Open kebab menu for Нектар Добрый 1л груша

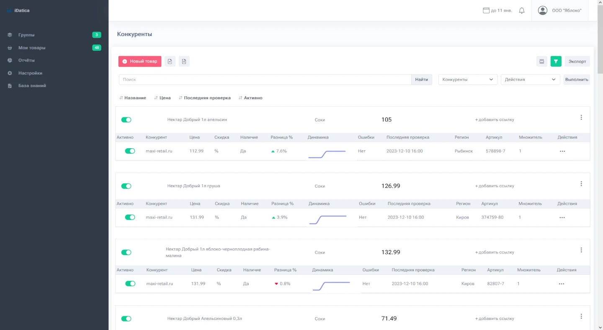point(581,184)
